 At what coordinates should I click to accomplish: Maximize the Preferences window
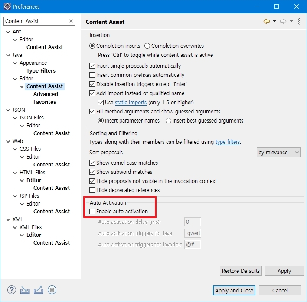[x=277, y=7]
